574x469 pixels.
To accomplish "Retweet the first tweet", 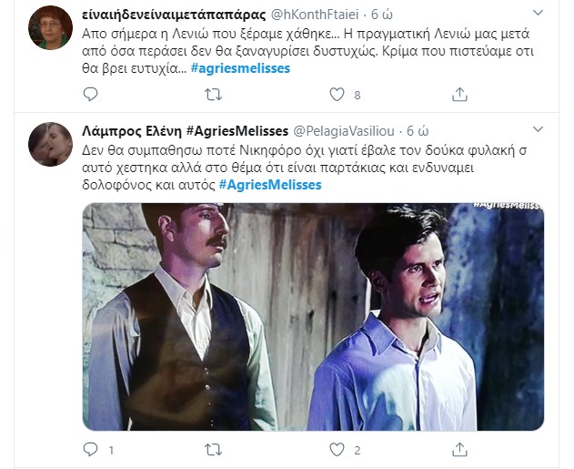I will coord(213,94).
